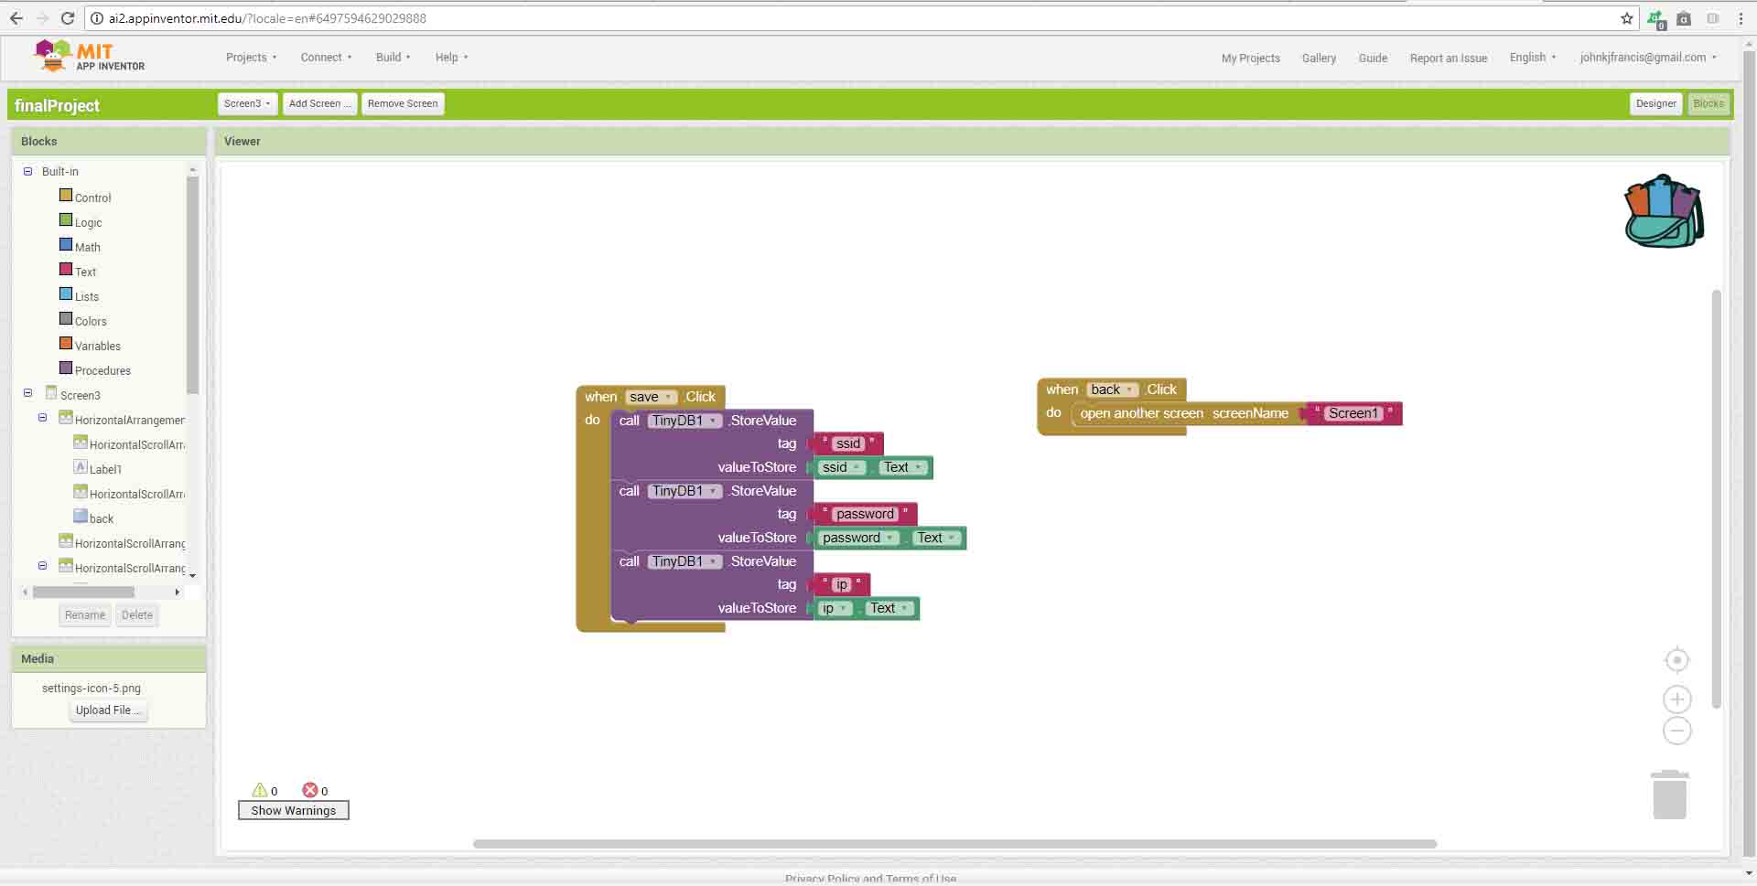1757x886 pixels.
Task: Open the ssid component dropdown in green block
Action: [842, 467]
